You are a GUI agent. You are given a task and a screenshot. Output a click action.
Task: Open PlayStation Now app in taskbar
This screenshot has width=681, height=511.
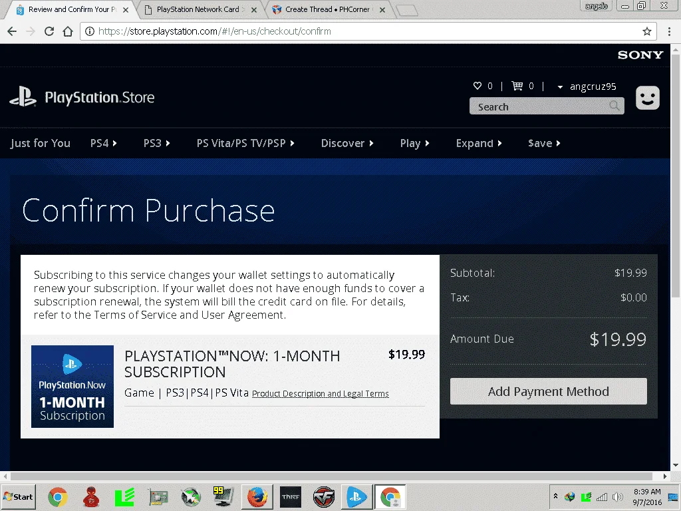point(356,496)
